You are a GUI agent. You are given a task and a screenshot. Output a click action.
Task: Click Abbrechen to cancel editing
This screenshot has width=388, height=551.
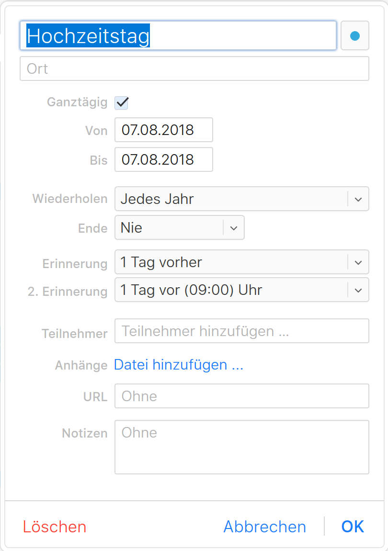(264, 526)
